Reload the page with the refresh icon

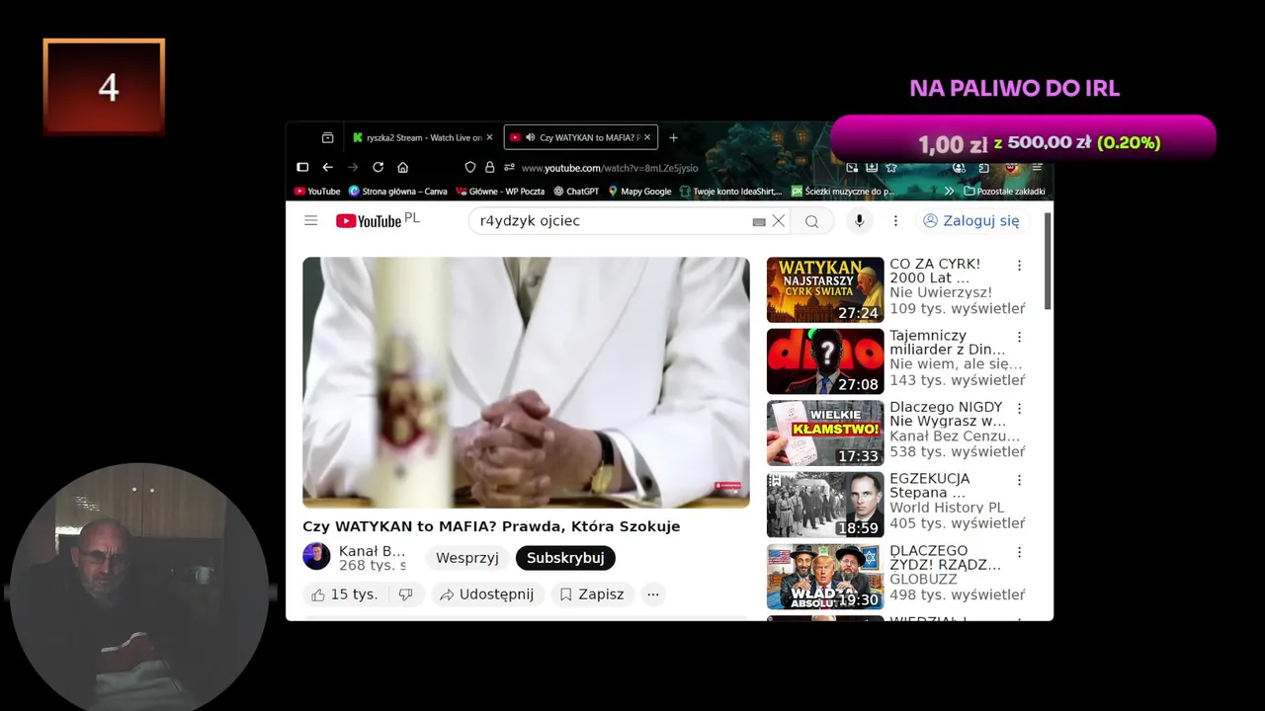coord(378,167)
